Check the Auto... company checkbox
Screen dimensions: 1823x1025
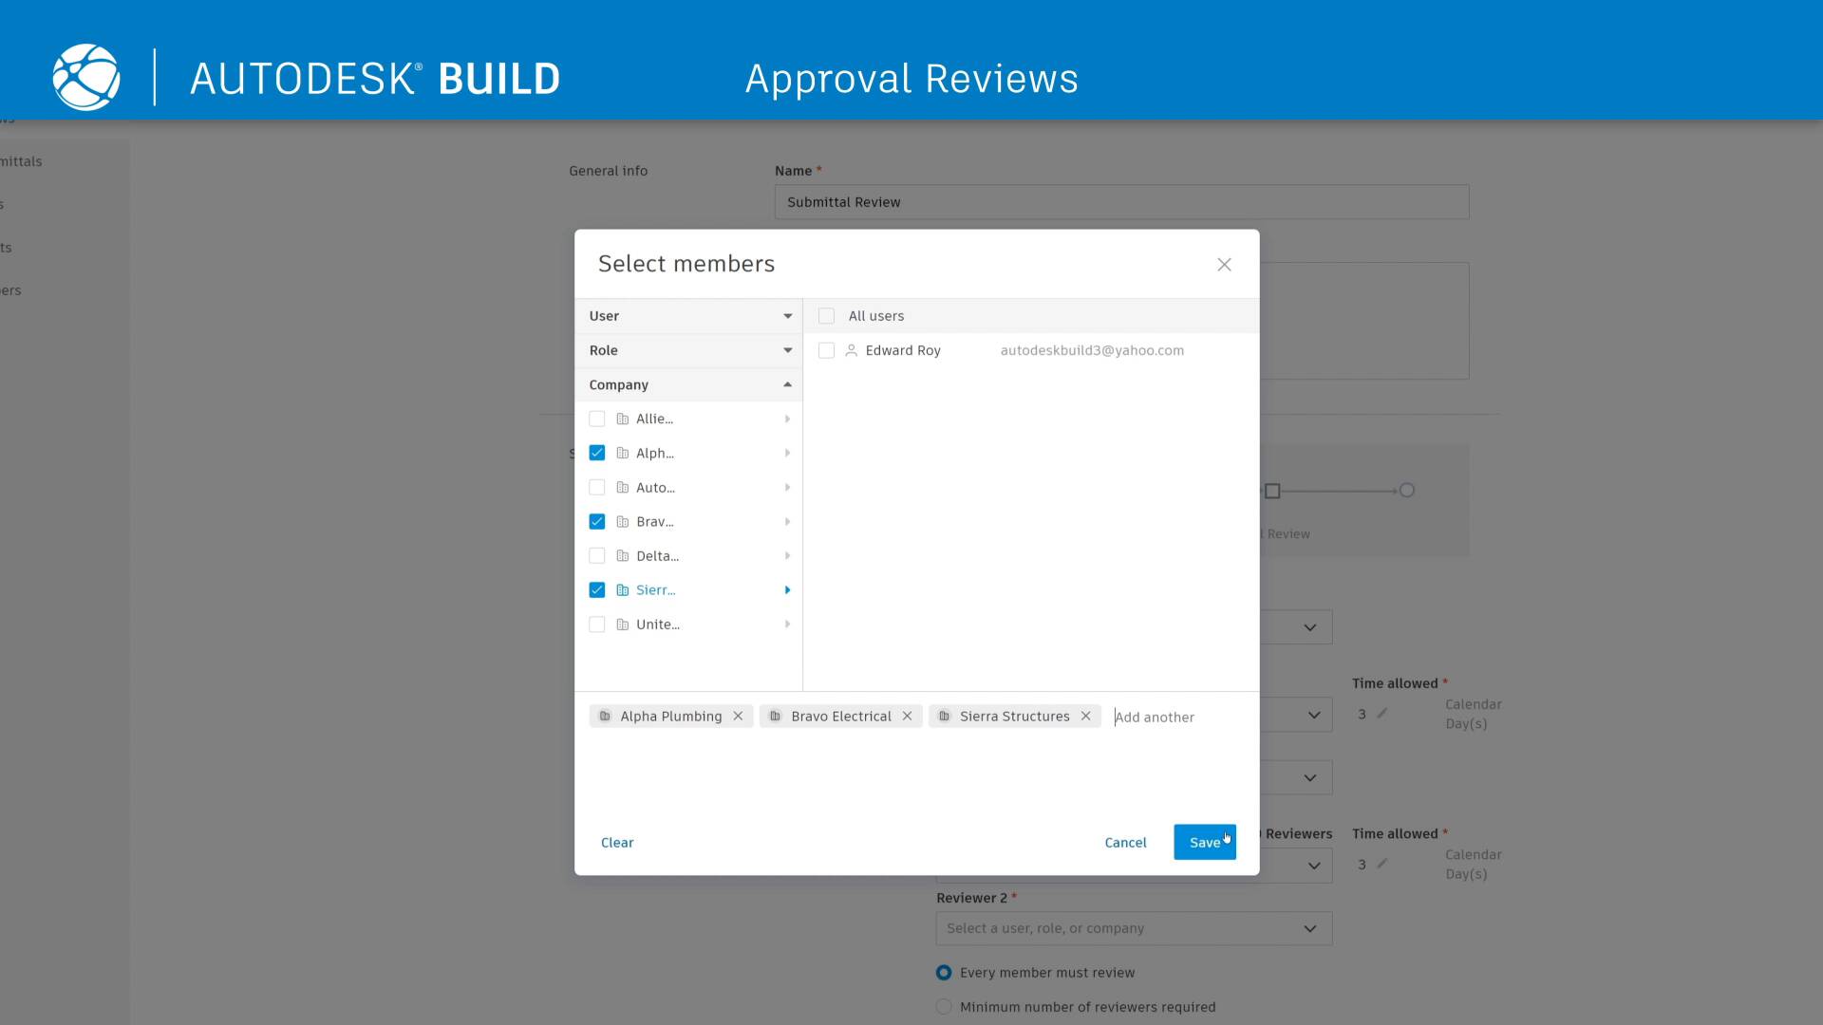597,488
